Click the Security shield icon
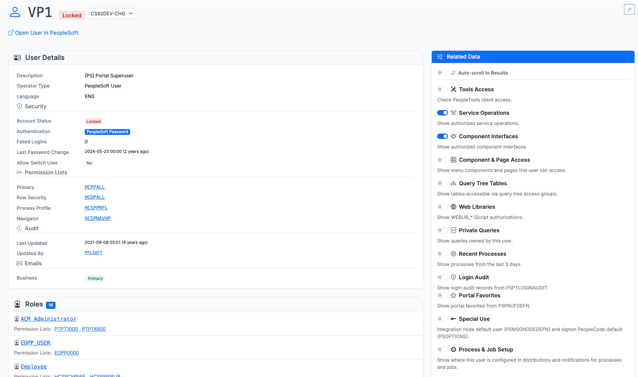The image size is (638, 377). 19,106
